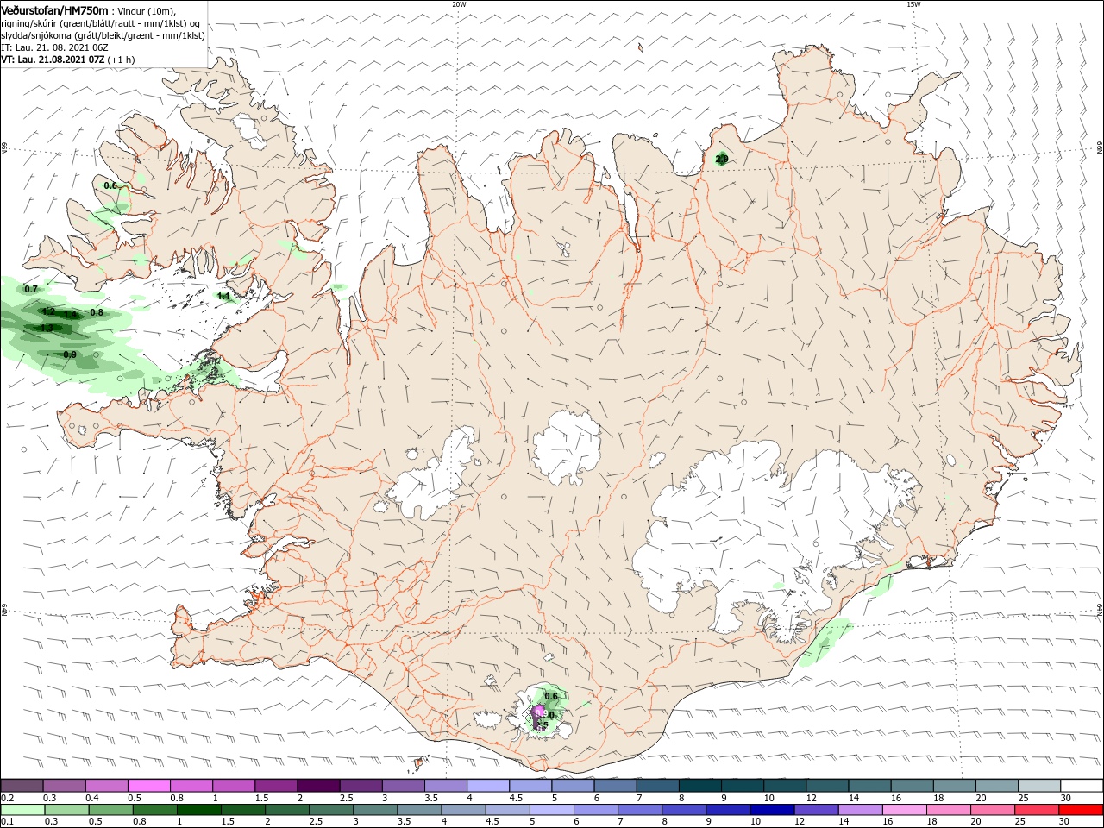Click the 0.7 rainfall value label
Image resolution: width=1104 pixels, height=828 pixels.
(x=32, y=289)
